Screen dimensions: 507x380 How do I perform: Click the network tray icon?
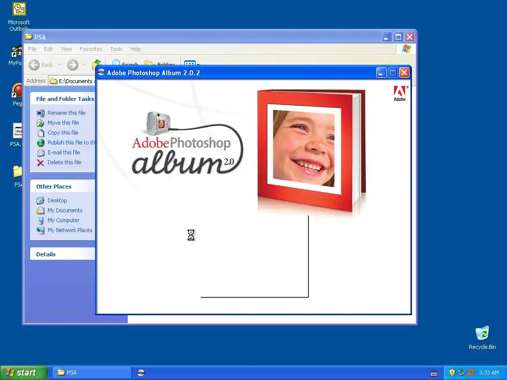point(461,373)
